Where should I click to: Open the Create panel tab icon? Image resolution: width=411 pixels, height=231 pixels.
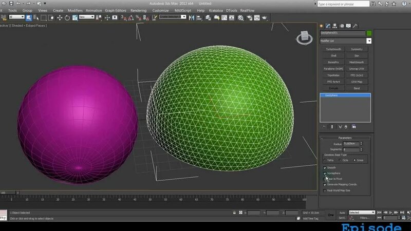click(x=322, y=26)
